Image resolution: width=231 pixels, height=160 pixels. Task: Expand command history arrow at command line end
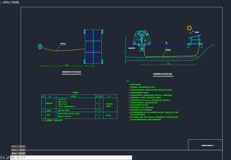click(x=131, y=158)
